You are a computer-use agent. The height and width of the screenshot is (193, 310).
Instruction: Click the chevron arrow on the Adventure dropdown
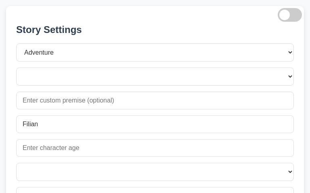(290, 53)
